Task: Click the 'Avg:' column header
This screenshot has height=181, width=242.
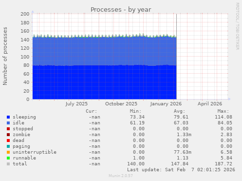Action: [x=179, y=111]
